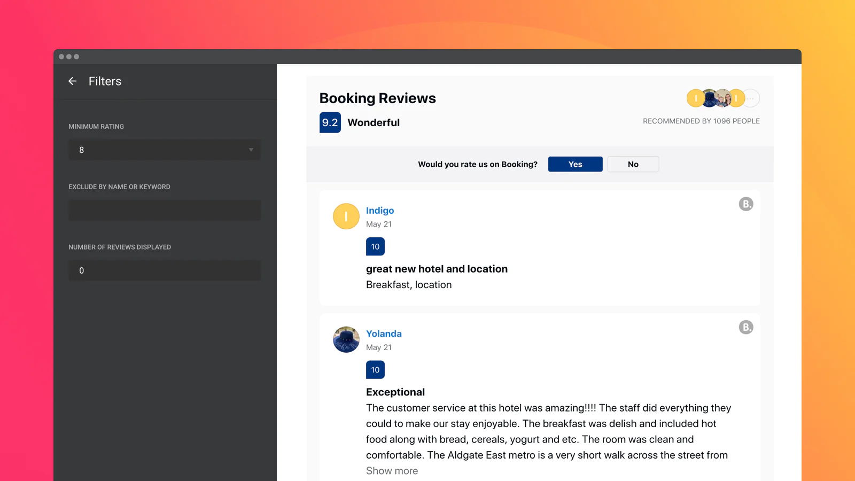Click the back arrow next to Filters
This screenshot has width=855, height=481.
click(73, 81)
